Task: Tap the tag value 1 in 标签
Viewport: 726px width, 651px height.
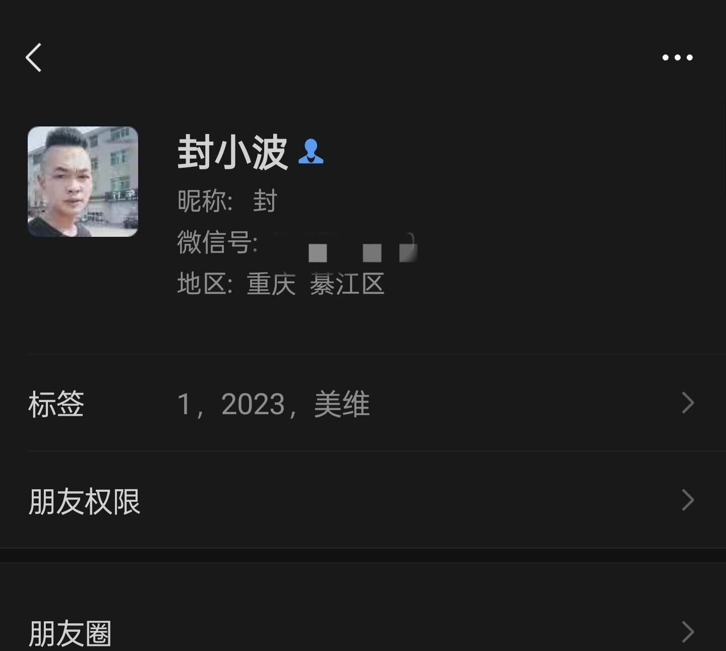Action: pos(184,404)
